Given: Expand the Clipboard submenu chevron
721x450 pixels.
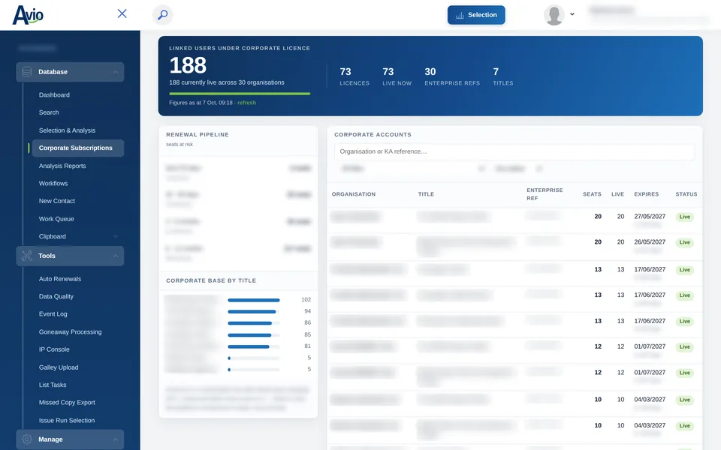Looking at the screenshot, I should [x=116, y=236].
